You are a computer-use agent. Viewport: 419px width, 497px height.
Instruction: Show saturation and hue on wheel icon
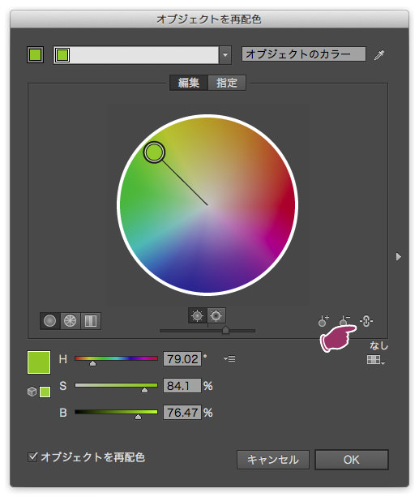coord(198,315)
